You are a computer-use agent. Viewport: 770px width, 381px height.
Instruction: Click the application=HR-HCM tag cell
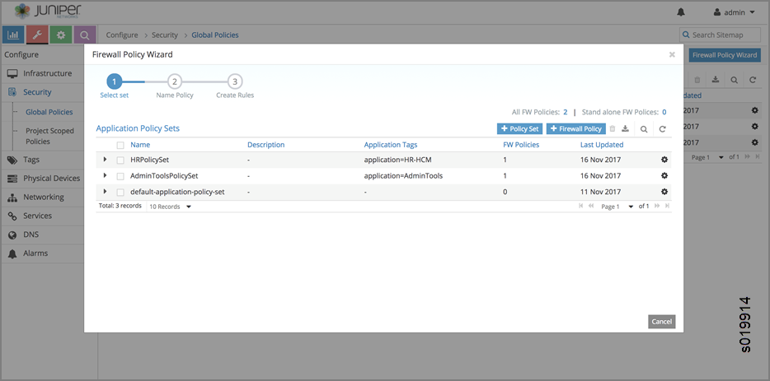click(397, 160)
